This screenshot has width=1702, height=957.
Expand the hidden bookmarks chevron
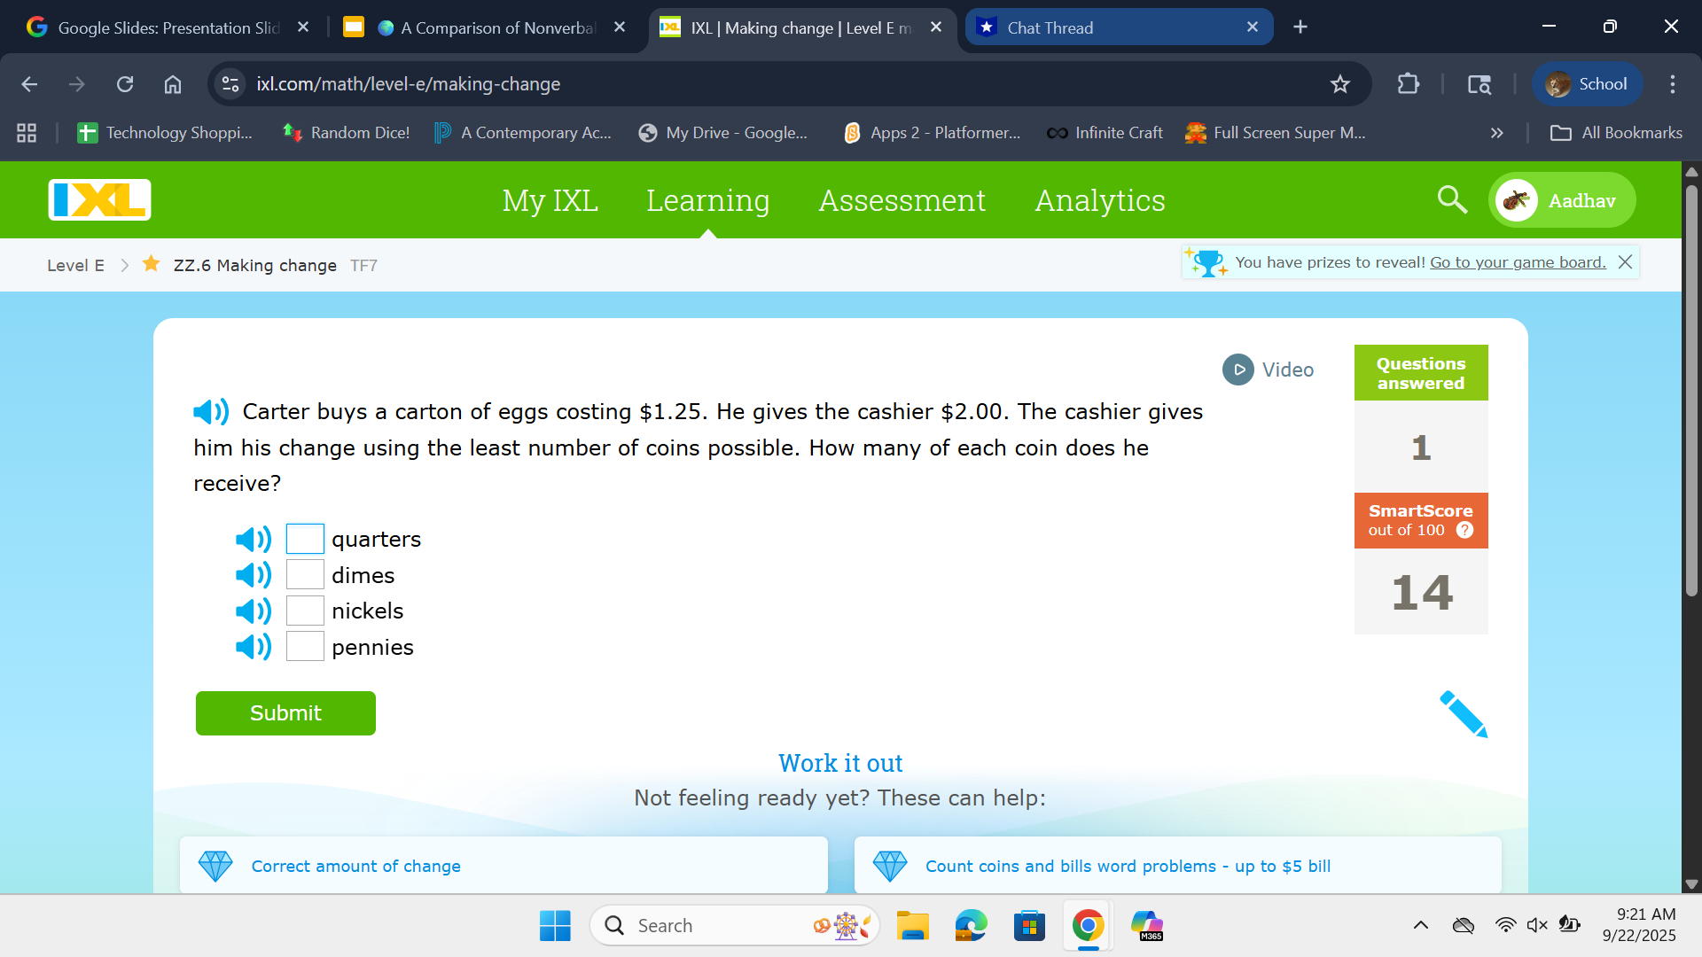click(x=1496, y=133)
